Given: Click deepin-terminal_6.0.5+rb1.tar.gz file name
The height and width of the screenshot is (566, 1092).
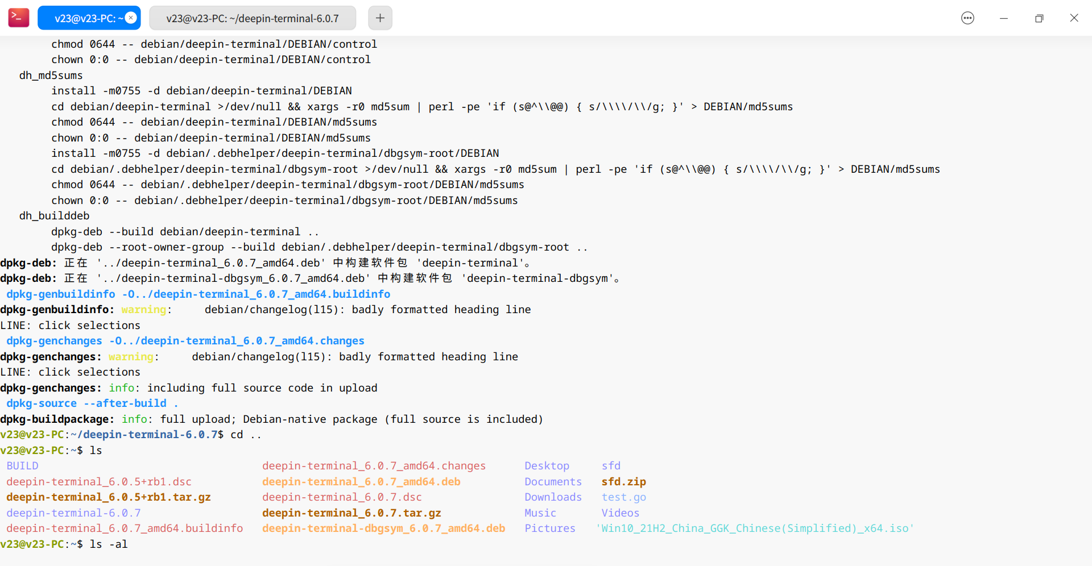Looking at the screenshot, I should coord(109,497).
